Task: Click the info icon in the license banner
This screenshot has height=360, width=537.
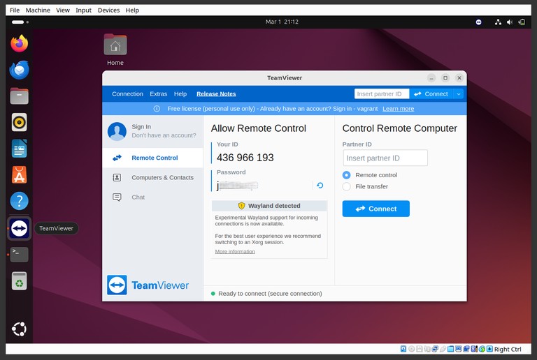Action: pyautogui.click(x=157, y=109)
